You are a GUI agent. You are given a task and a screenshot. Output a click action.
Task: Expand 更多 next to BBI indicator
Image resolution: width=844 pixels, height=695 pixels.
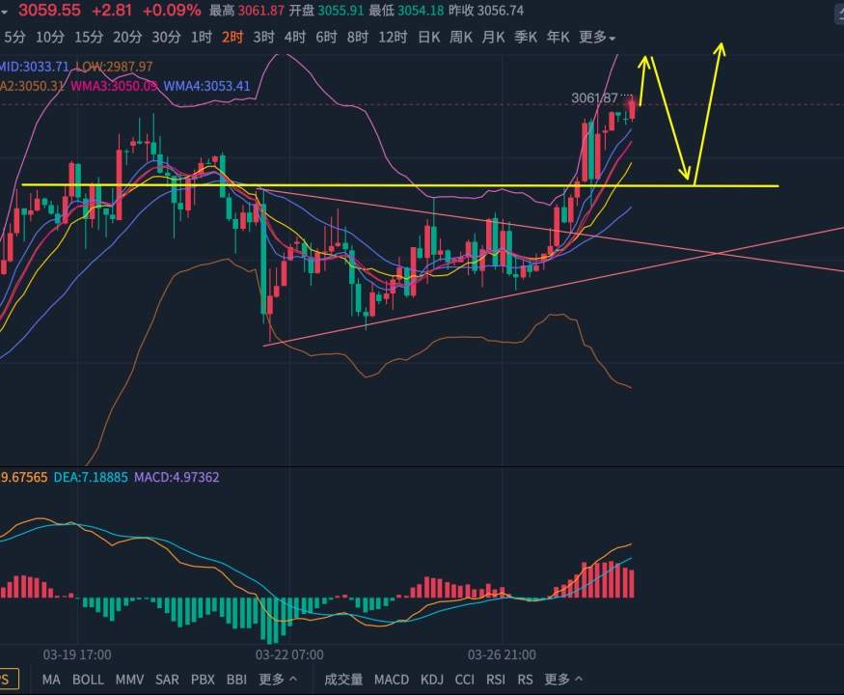pyautogui.click(x=277, y=680)
